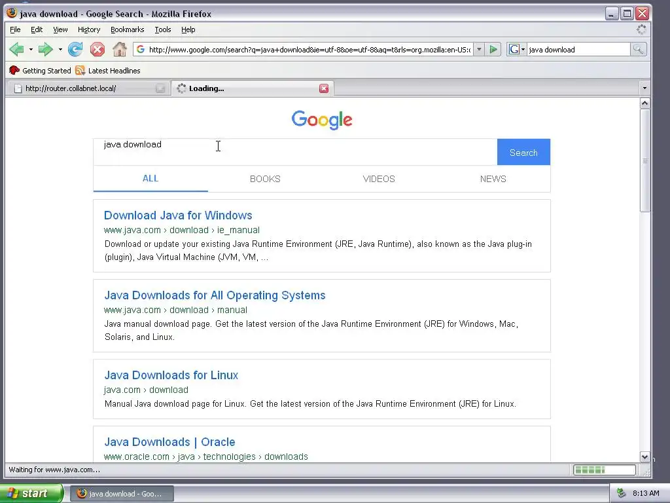Click the green Go arrow button
Viewport: 670px width, 503px height.
[x=493, y=50]
